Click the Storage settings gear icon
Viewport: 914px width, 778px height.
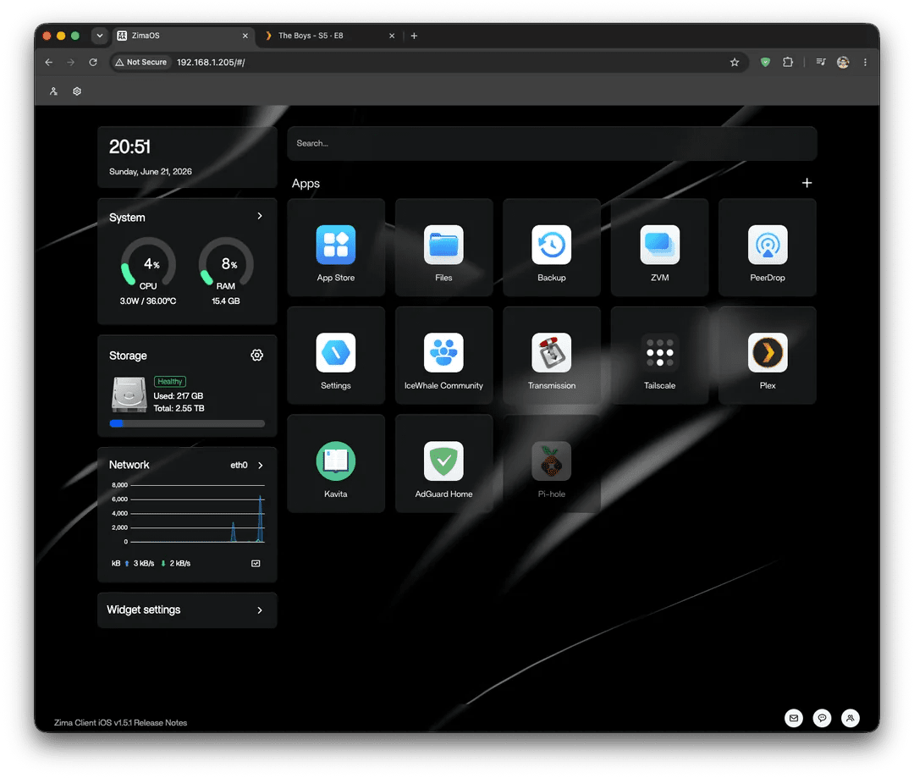coord(256,356)
